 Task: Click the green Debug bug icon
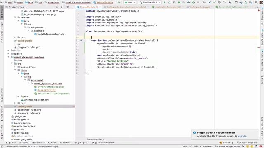point(179,2)
